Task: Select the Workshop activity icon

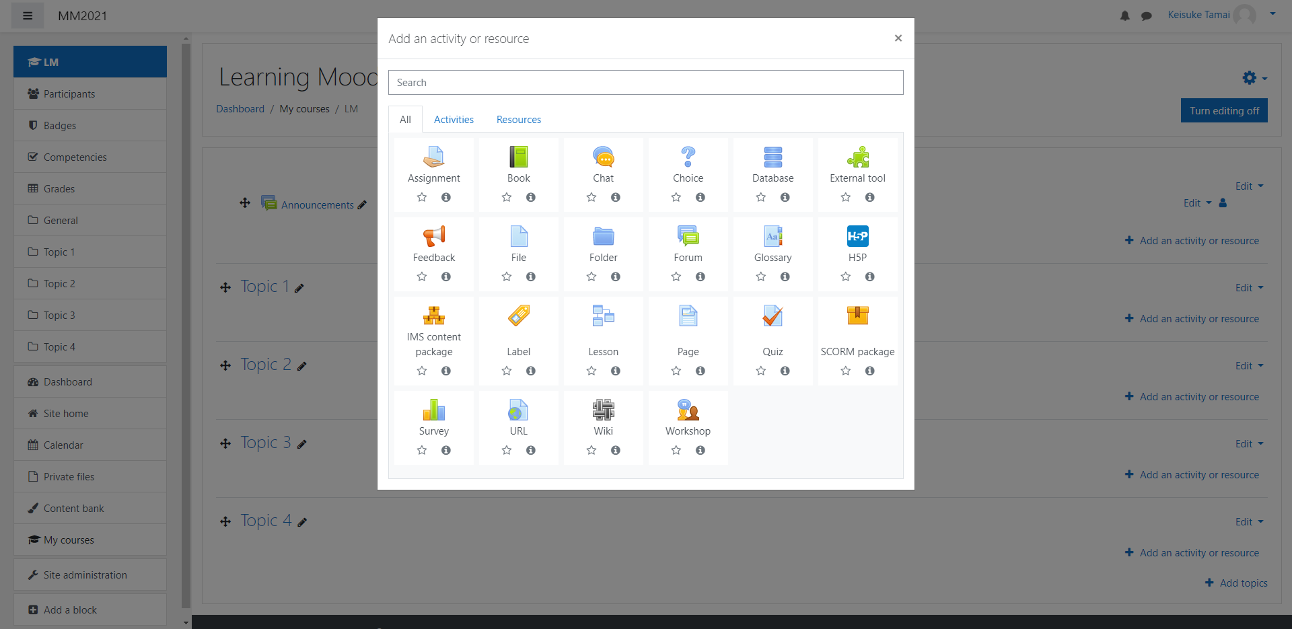Action: pos(688,410)
